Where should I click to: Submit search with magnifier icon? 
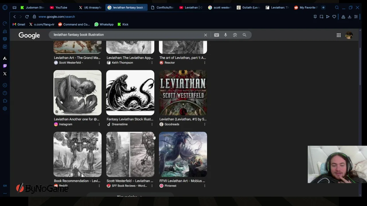245,35
